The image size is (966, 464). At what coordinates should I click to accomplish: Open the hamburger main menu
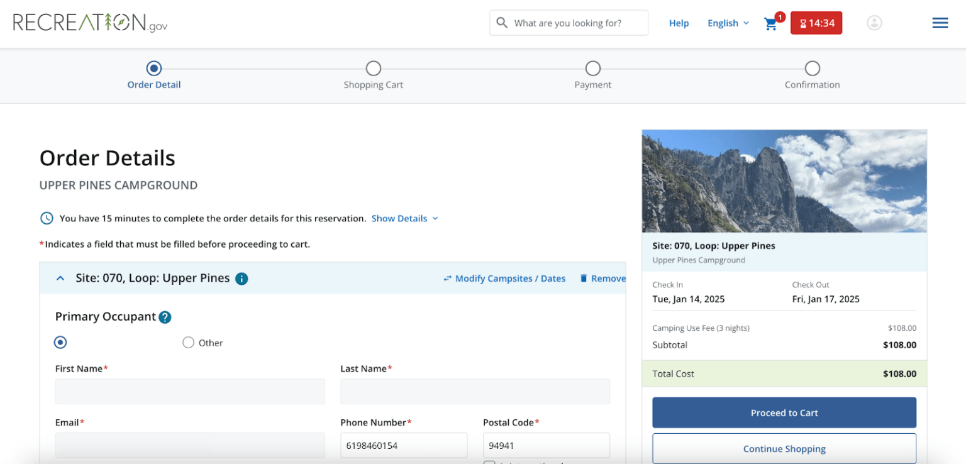940,23
